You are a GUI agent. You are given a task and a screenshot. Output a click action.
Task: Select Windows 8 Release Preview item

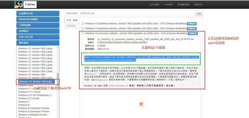(x=33, y=114)
